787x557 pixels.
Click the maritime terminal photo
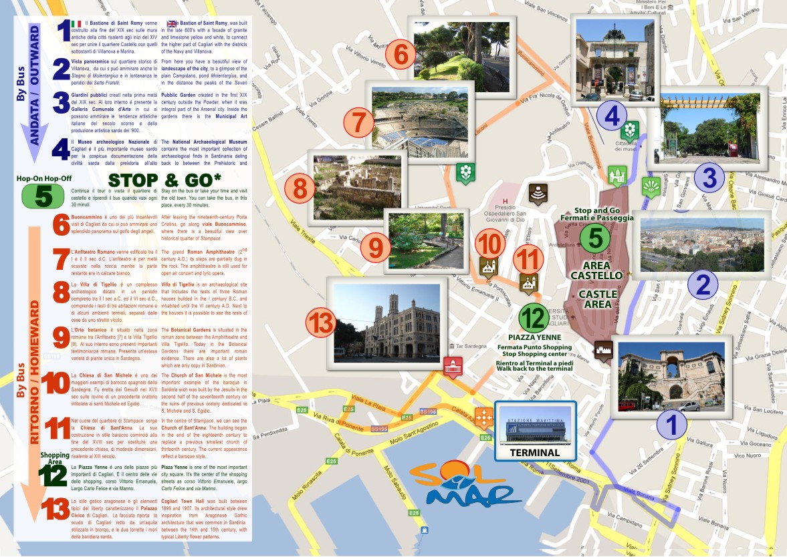(x=535, y=425)
